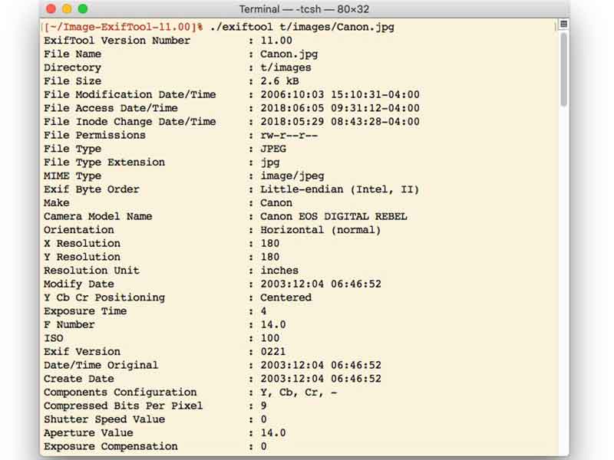
Task: Click the vertical scrollbar thumb
Action: point(563,70)
